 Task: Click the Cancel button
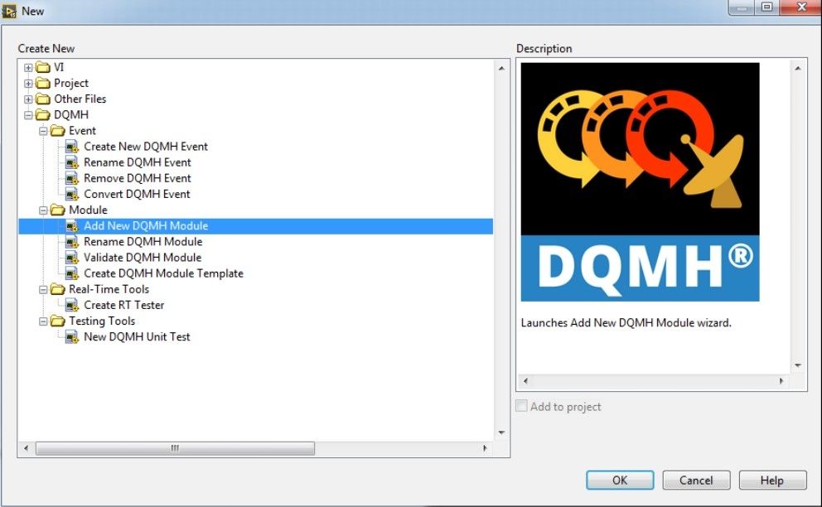pyautogui.click(x=696, y=480)
